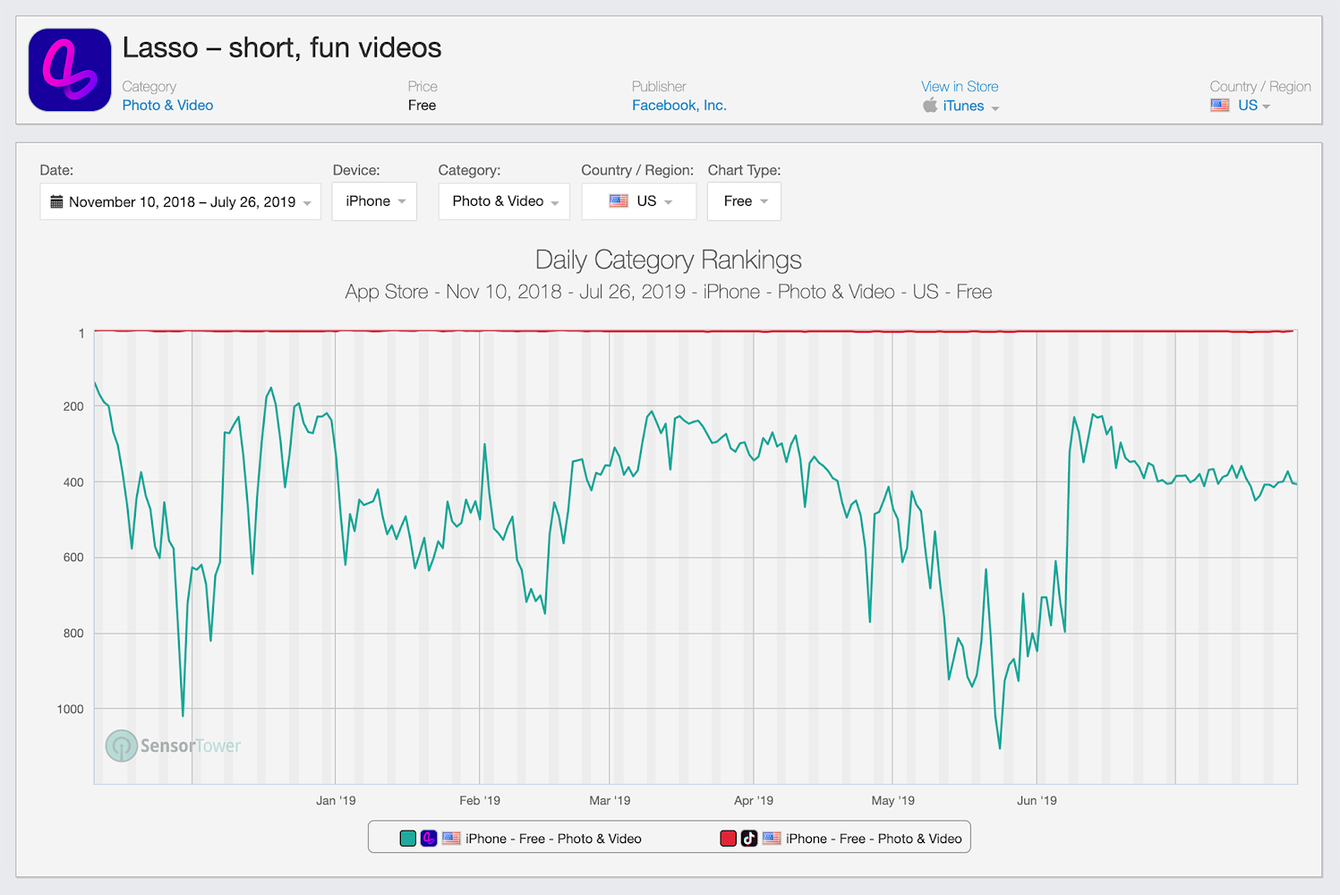Click the US flag in the page header

coord(1220,105)
